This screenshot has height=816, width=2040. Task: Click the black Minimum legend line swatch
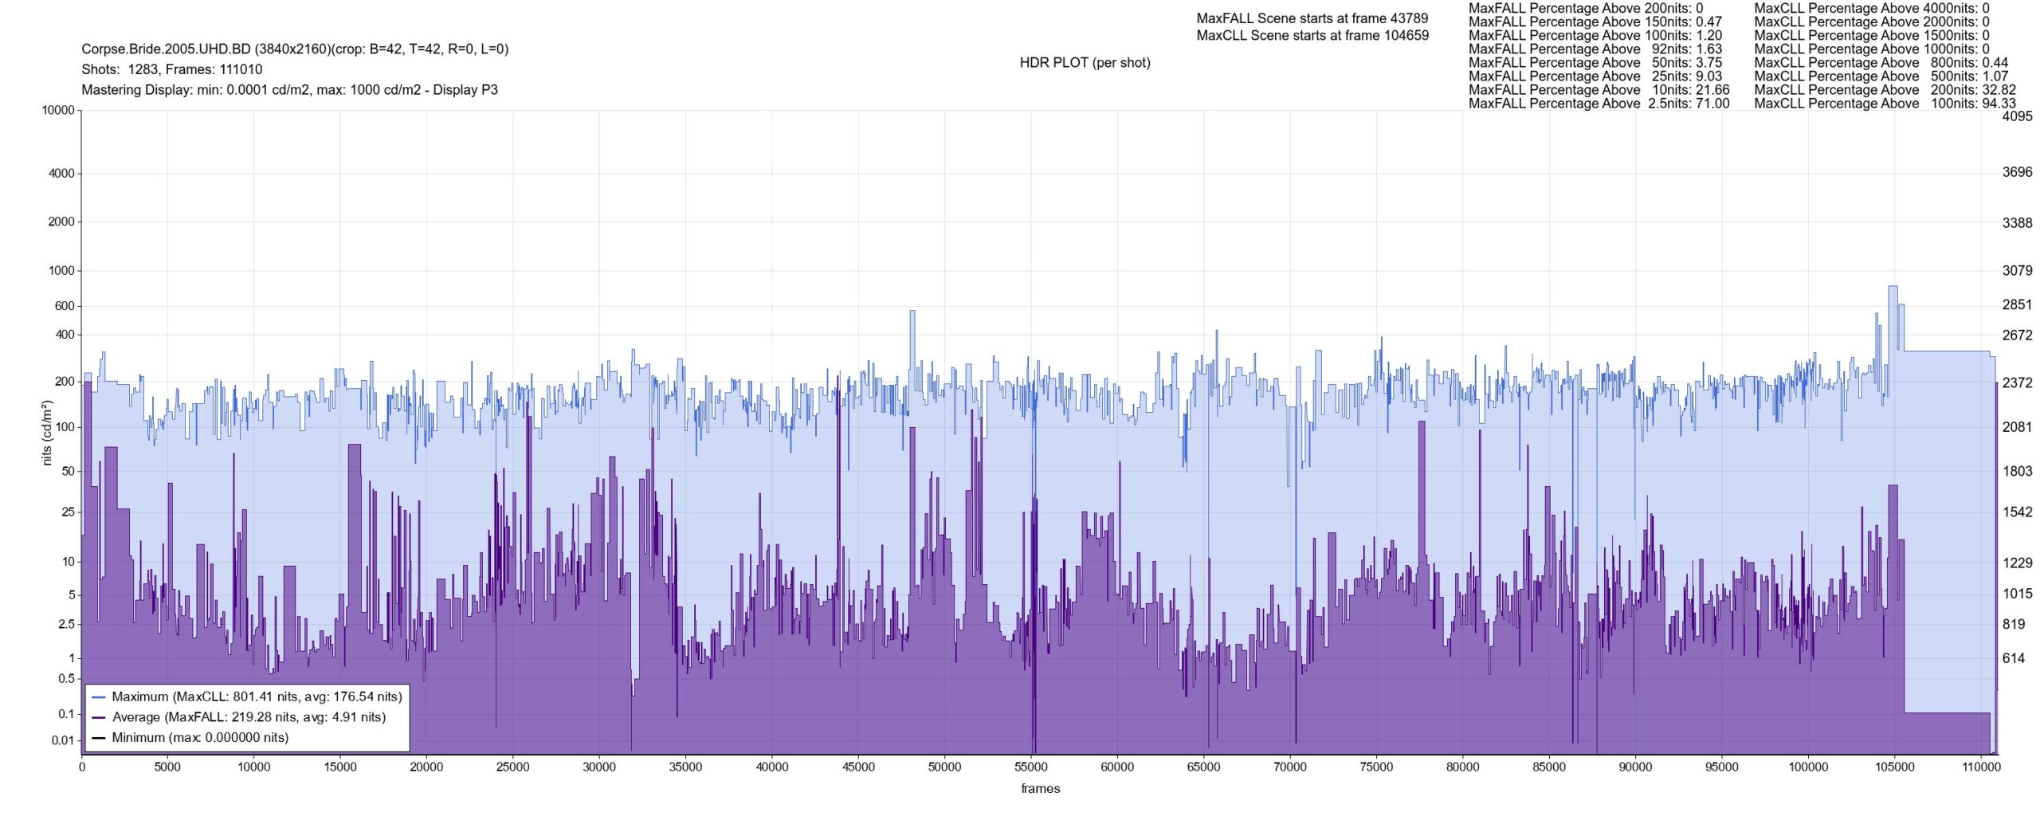pos(99,738)
